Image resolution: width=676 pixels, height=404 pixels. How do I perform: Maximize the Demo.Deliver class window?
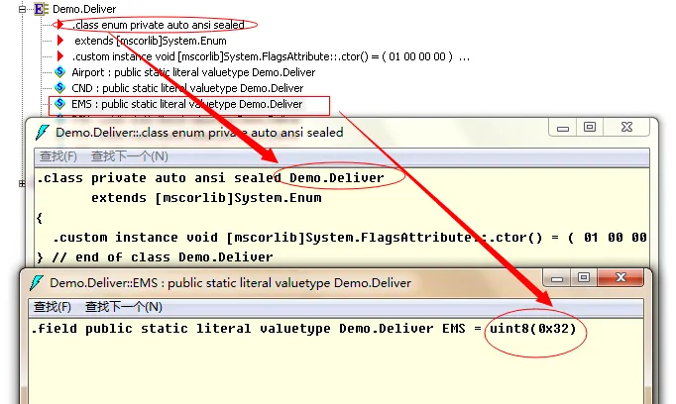pos(590,128)
